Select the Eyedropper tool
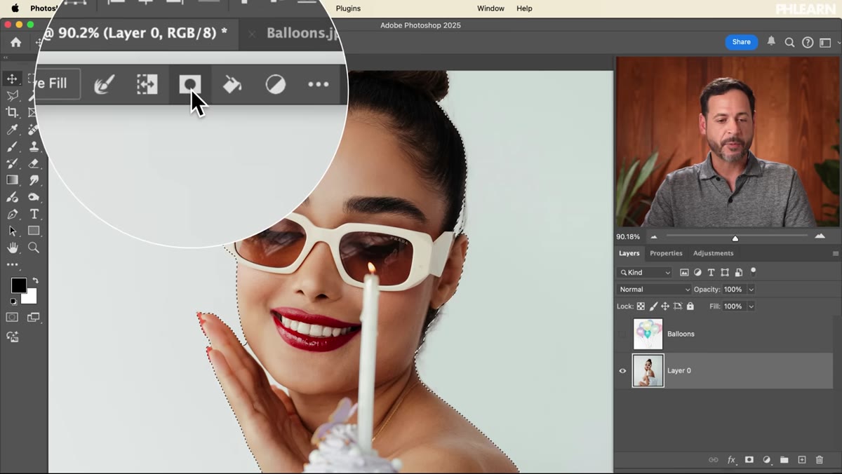 click(x=12, y=130)
